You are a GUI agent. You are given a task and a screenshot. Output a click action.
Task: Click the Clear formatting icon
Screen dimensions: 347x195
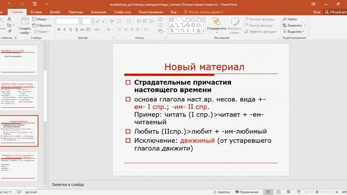[x=112, y=21]
